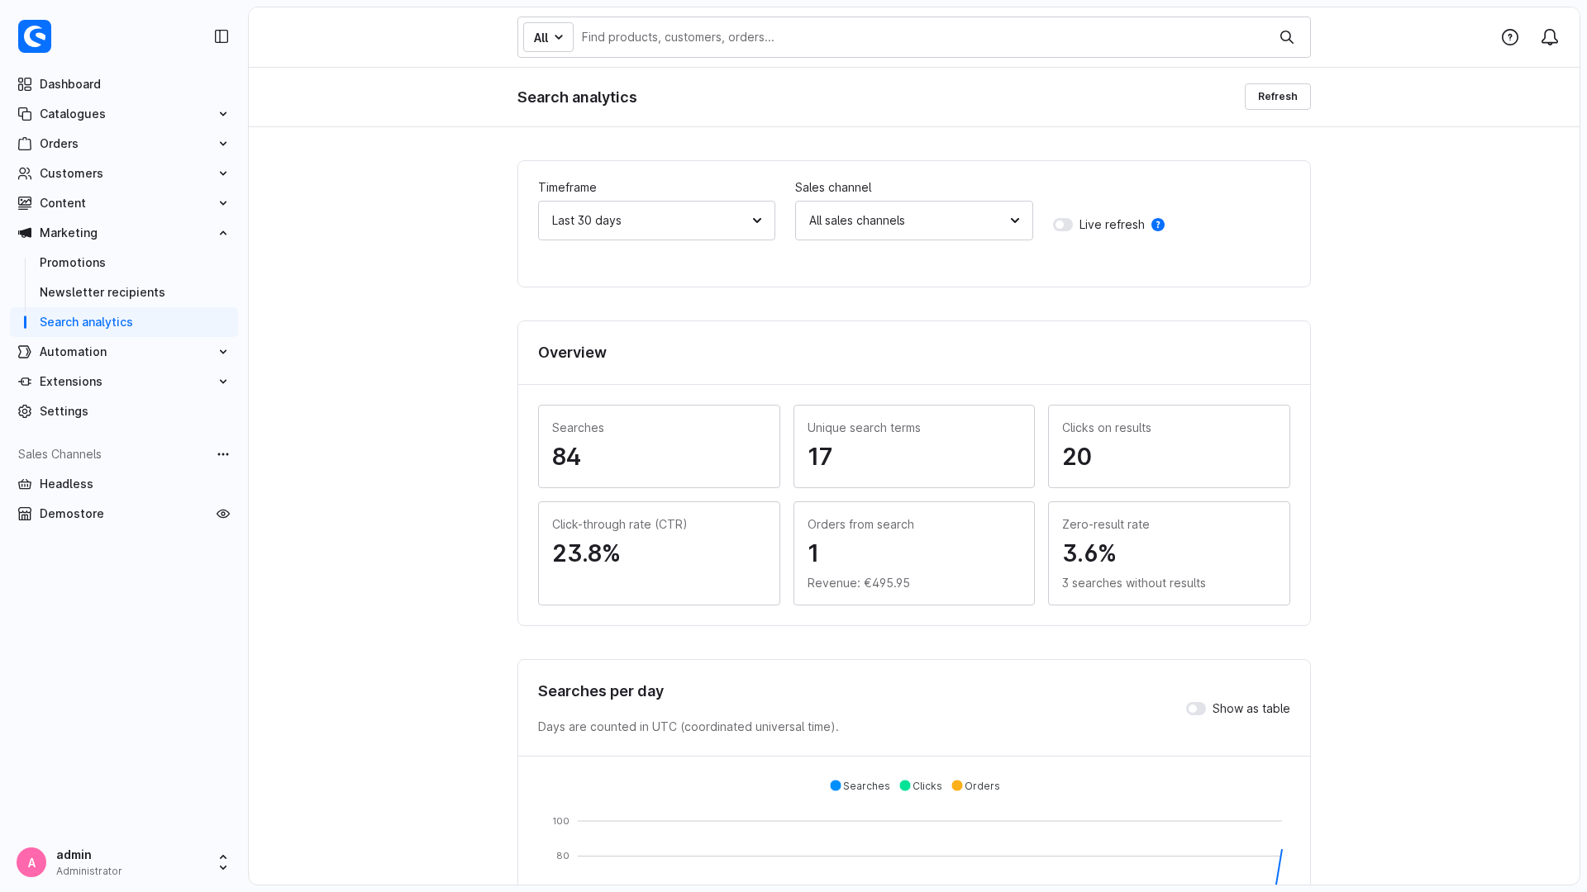
Task: Click the Customers people icon
Action: point(25,173)
